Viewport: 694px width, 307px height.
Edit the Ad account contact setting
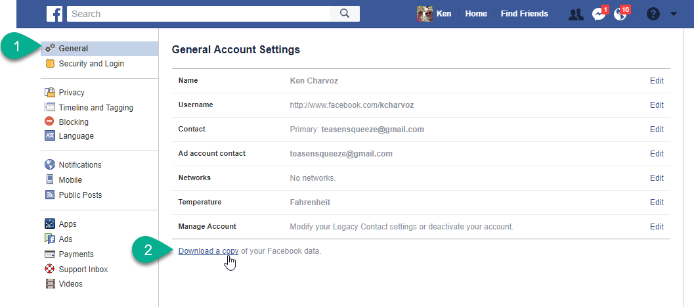pyautogui.click(x=657, y=154)
